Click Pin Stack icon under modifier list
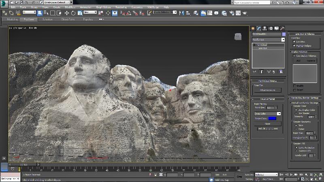The width and height of the screenshot is (324, 182). (255, 72)
